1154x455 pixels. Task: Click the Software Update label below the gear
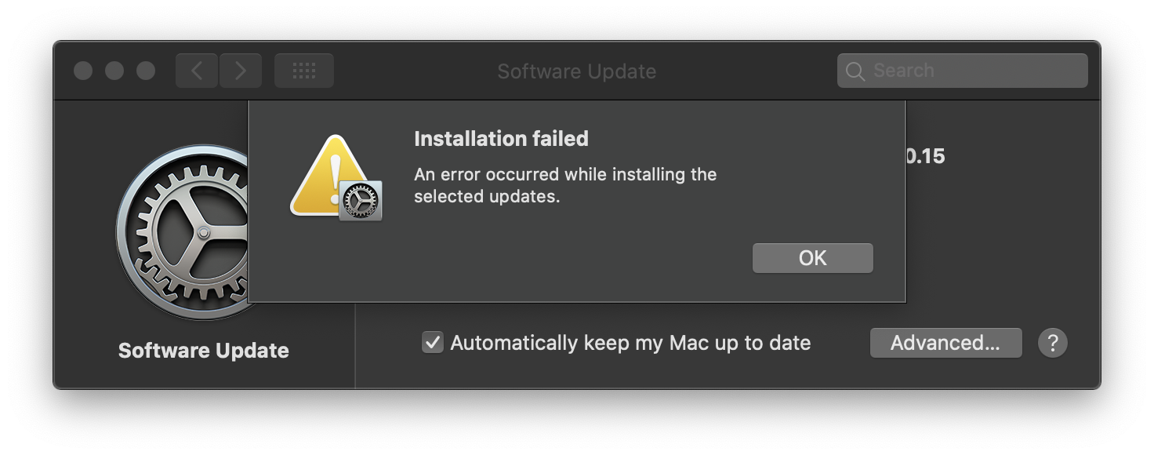click(x=204, y=351)
